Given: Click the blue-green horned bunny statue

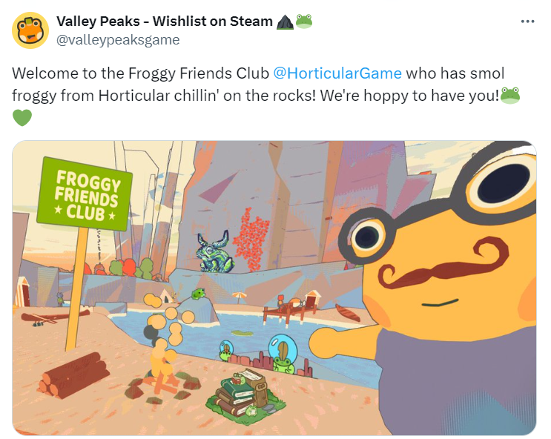Looking at the screenshot, I should (214, 252).
